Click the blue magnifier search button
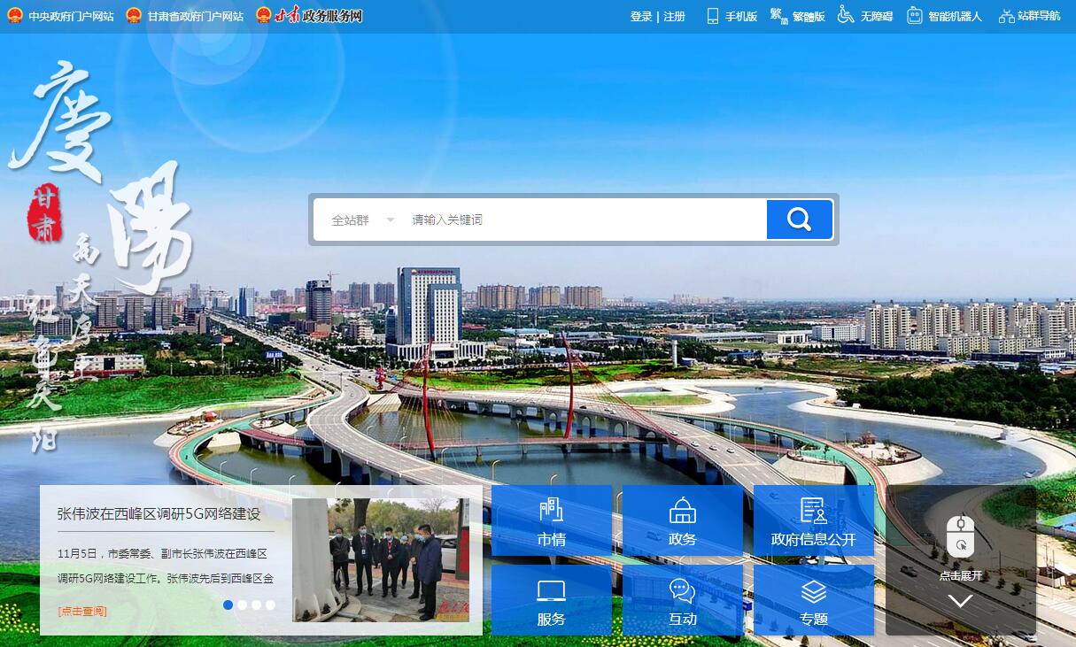This screenshot has width=1076, height=647. (799, 220)
